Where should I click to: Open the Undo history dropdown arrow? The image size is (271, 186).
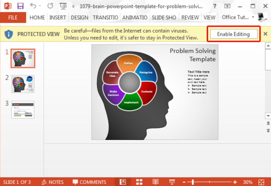[x=40, y=6]
